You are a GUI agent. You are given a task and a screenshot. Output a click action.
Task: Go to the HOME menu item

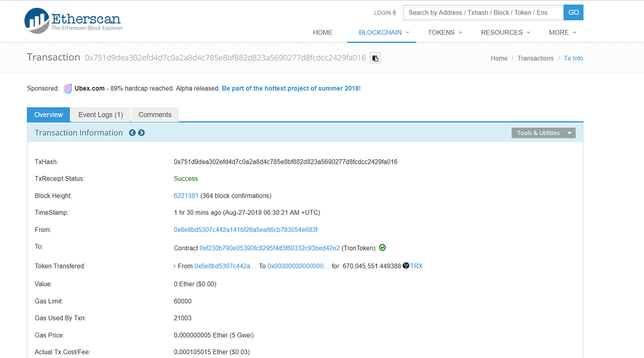(x=323, y=32)
